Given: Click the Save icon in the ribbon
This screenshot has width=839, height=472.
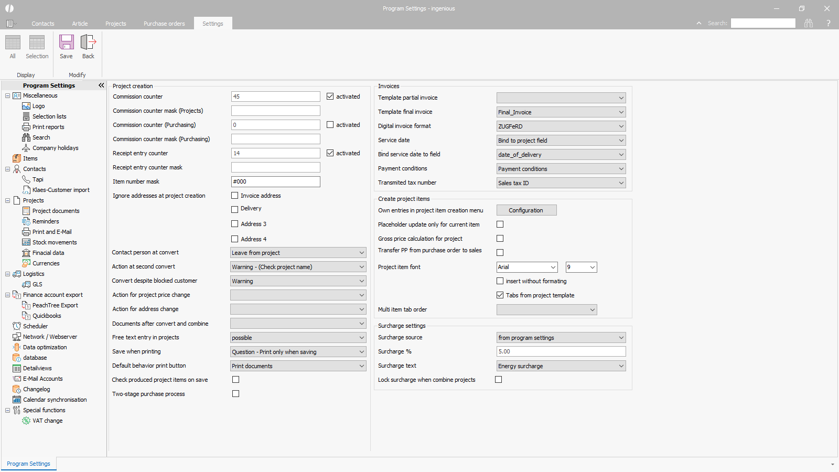Looking at the screenshot, I should (66, 42).
